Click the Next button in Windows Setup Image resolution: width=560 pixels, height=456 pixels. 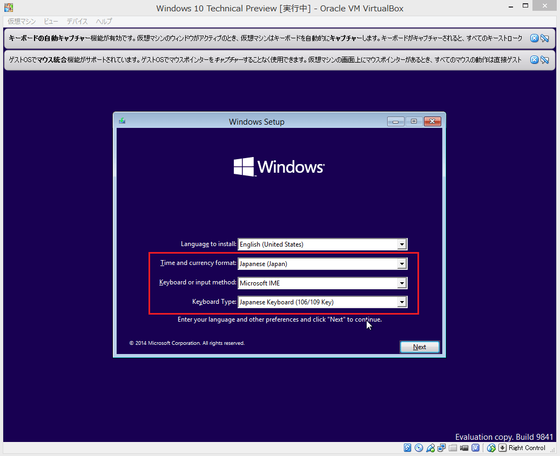420,347
